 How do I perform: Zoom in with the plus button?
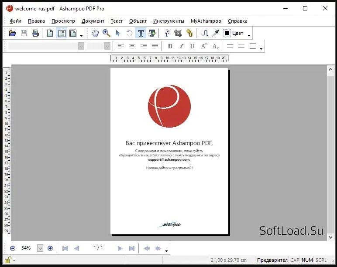point(50,248)
